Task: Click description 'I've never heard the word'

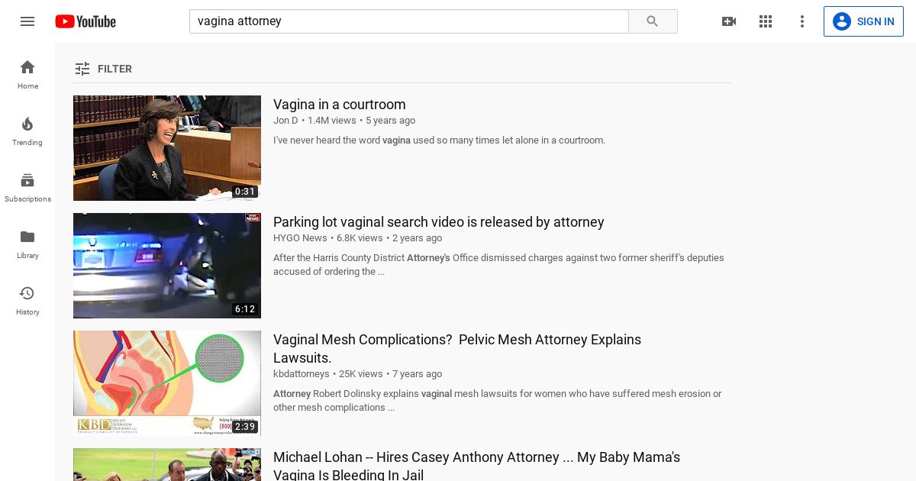Action: 439,140
